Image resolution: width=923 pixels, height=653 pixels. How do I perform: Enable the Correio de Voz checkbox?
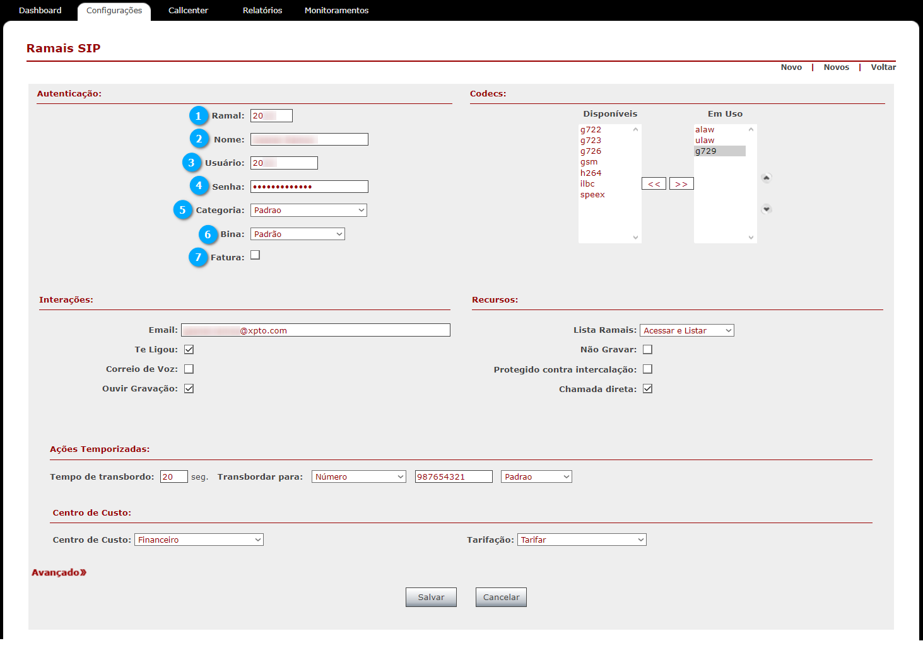click(189, 369)
